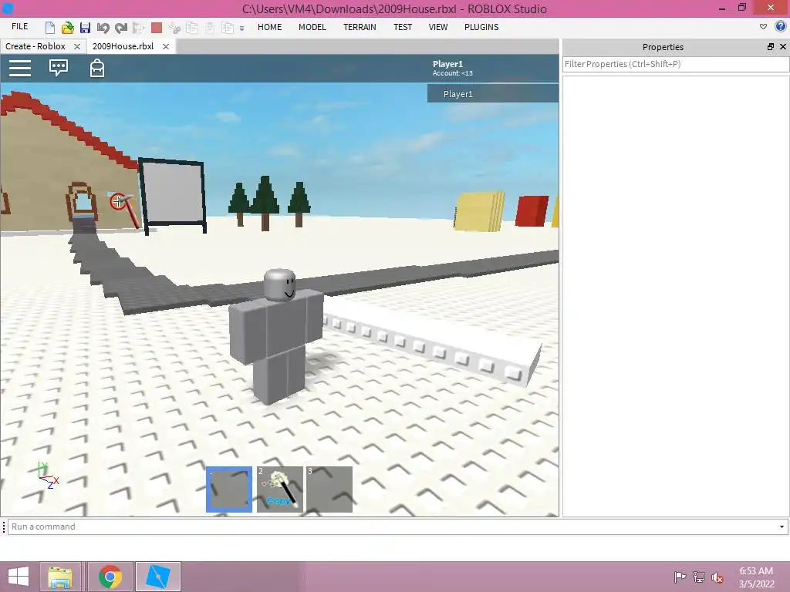Click the grayed-out Play icon in the toolbar
The width and height of the screenshot is (790, 592).
tap(139, 28)
